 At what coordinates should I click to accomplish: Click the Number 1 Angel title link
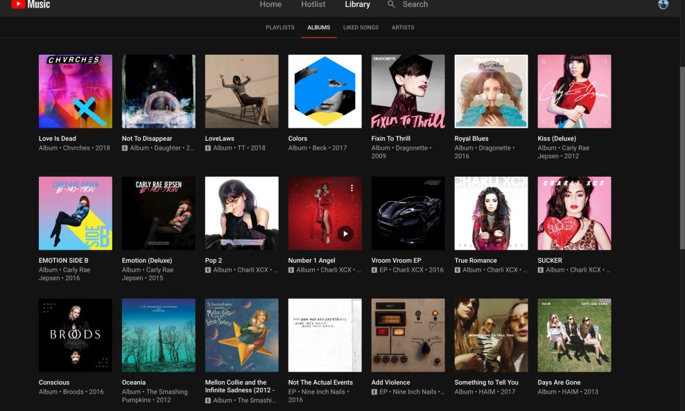click(311, 261)
